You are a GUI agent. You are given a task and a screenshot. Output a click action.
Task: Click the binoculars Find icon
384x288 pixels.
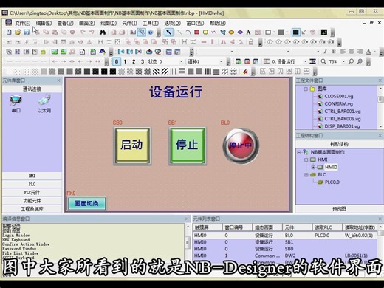tap(103, 32)
